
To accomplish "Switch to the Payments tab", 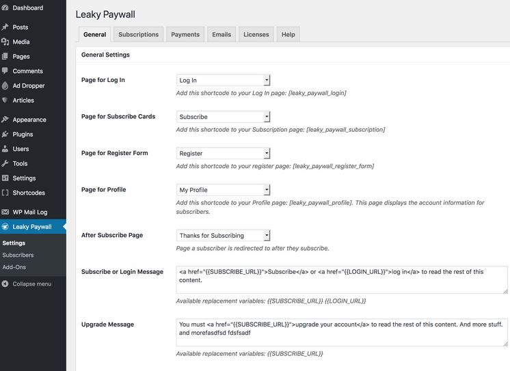I will click(x=185, y=34).
